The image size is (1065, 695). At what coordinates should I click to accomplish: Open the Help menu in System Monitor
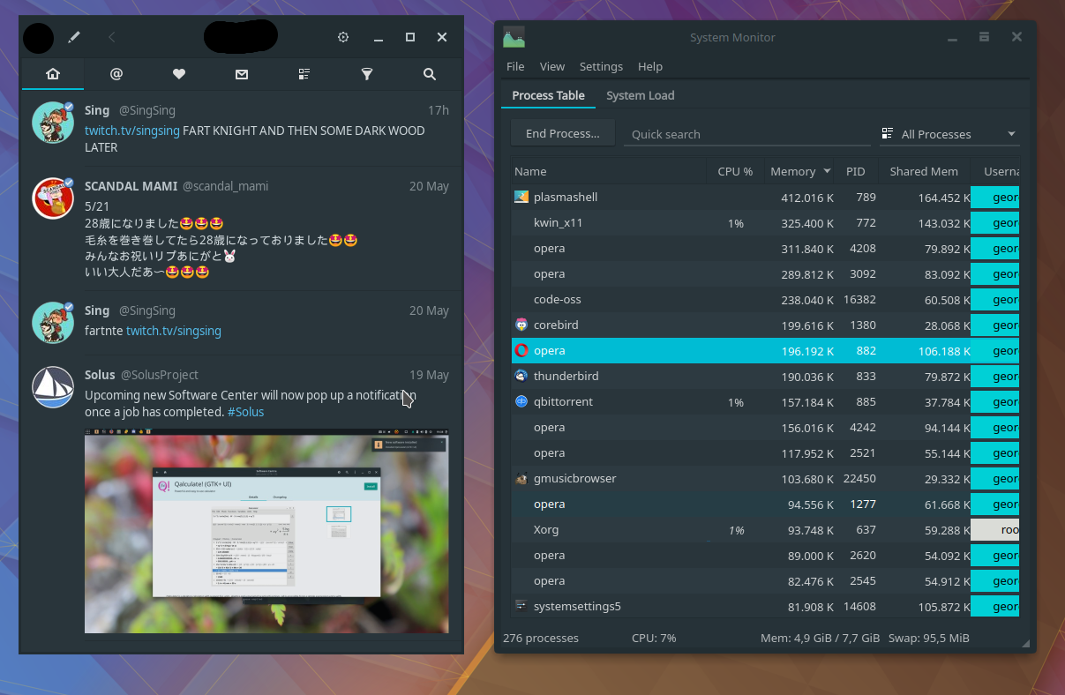650,66
